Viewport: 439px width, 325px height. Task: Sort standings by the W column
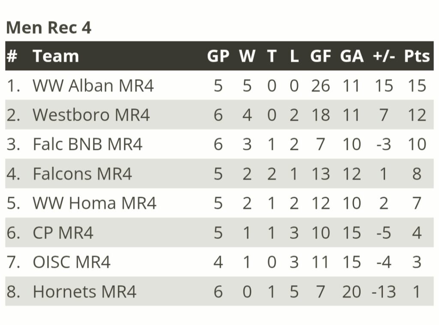tap(247, 56)
